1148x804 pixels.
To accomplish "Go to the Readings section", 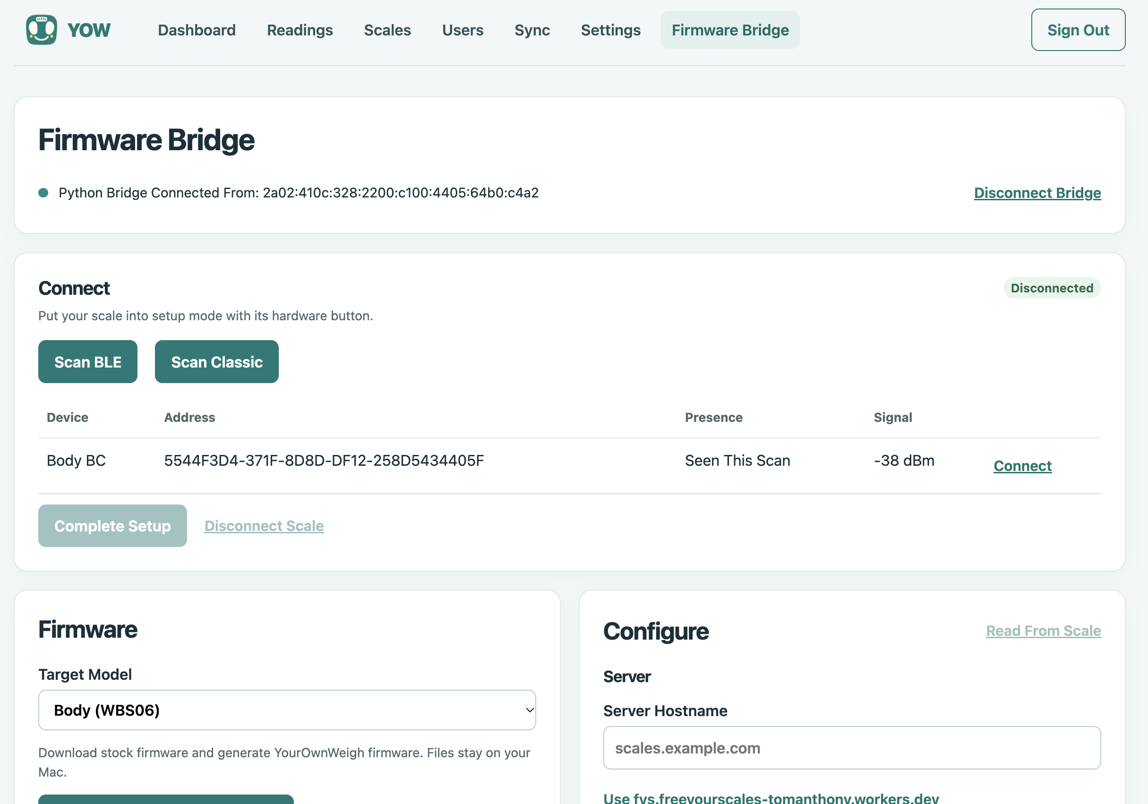I will tap(300, 30).
